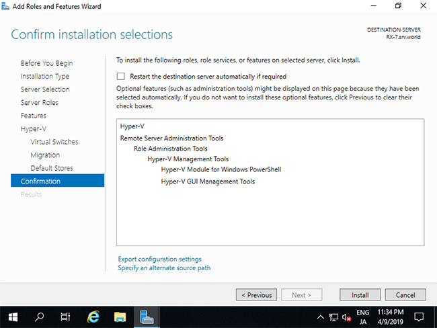This screenshot has width=437, height=328.
Task: Open the Action Center notifications icon
Action: coord(419,317)
